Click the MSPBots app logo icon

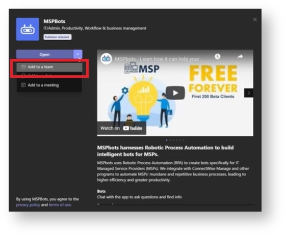[x=28, y=29]
